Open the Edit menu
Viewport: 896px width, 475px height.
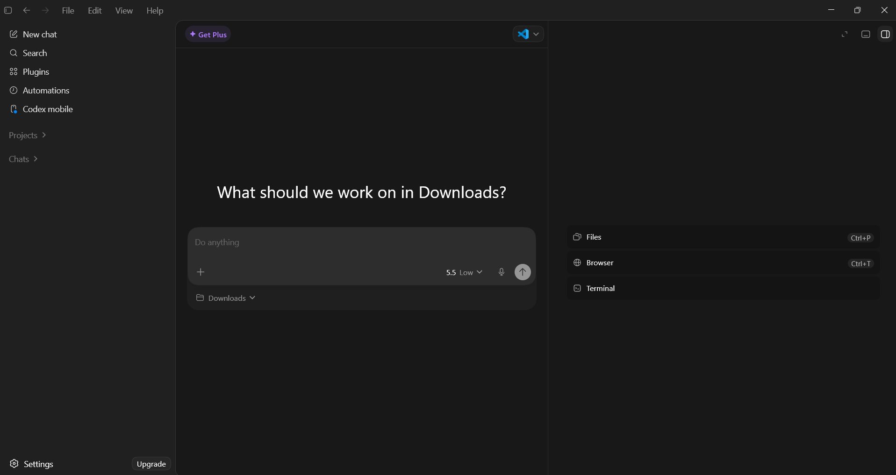pyautogui.click(x=95, y=10)
